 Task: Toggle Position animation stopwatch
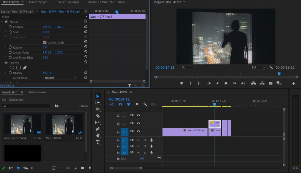click(10, 27)
